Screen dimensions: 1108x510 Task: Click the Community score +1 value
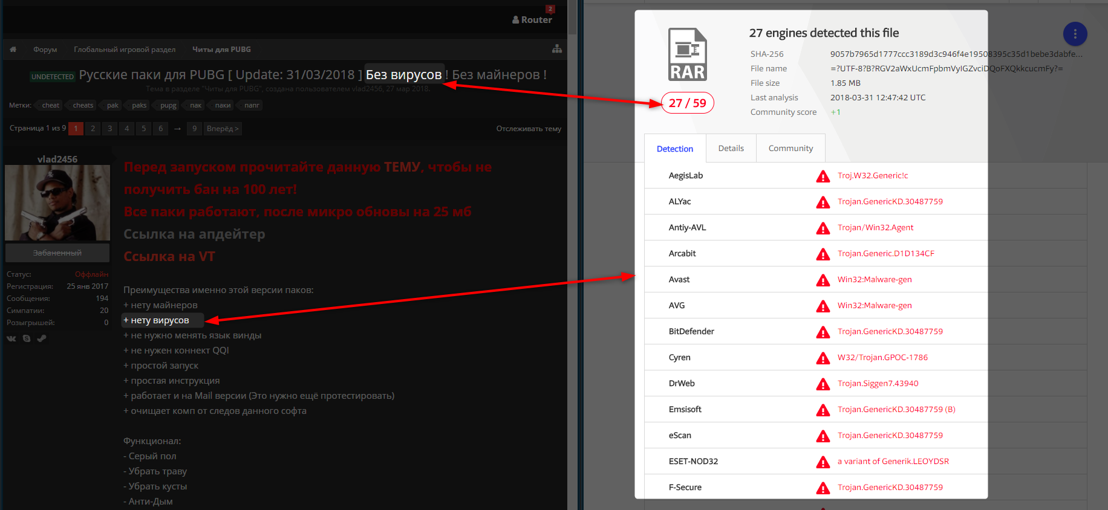tap(835, 112)
